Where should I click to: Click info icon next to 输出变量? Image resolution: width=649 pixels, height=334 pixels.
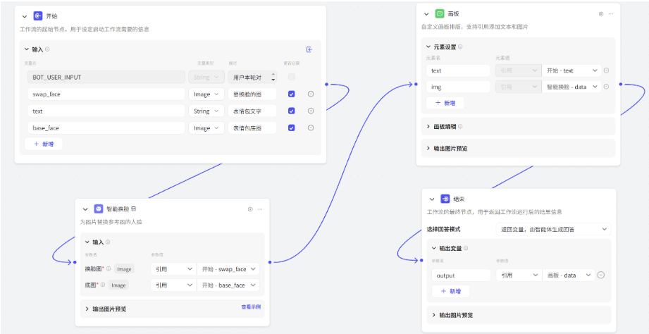[466, 248]
